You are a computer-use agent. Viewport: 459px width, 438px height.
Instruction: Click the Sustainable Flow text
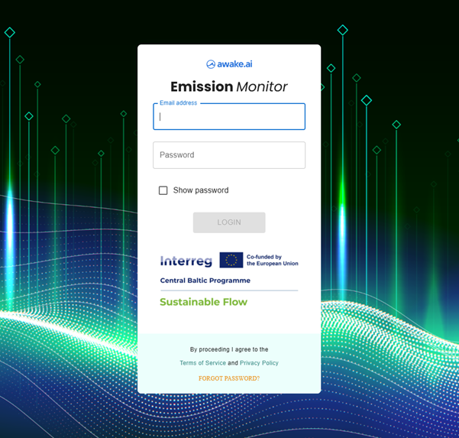(203, 302)
